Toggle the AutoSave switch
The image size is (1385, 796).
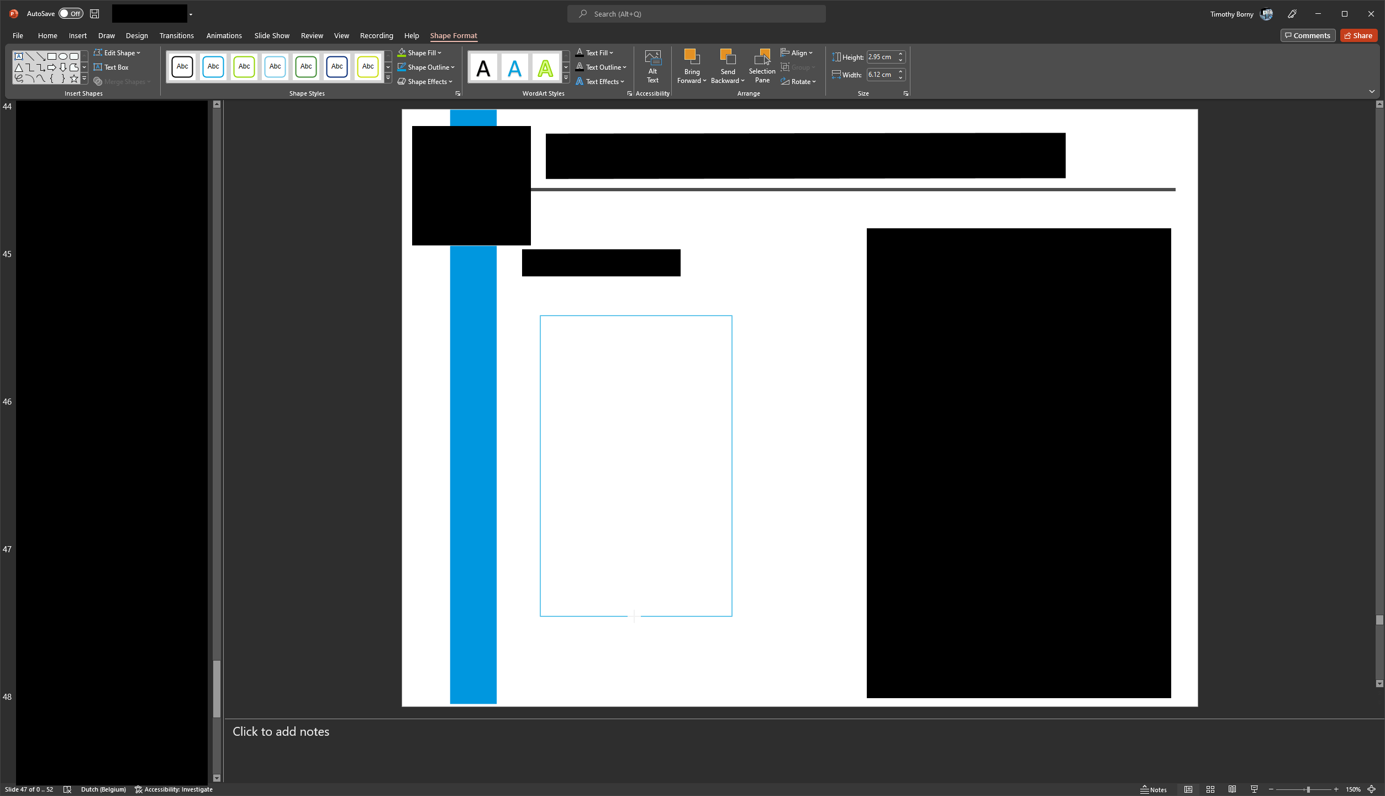pos(71,14)
